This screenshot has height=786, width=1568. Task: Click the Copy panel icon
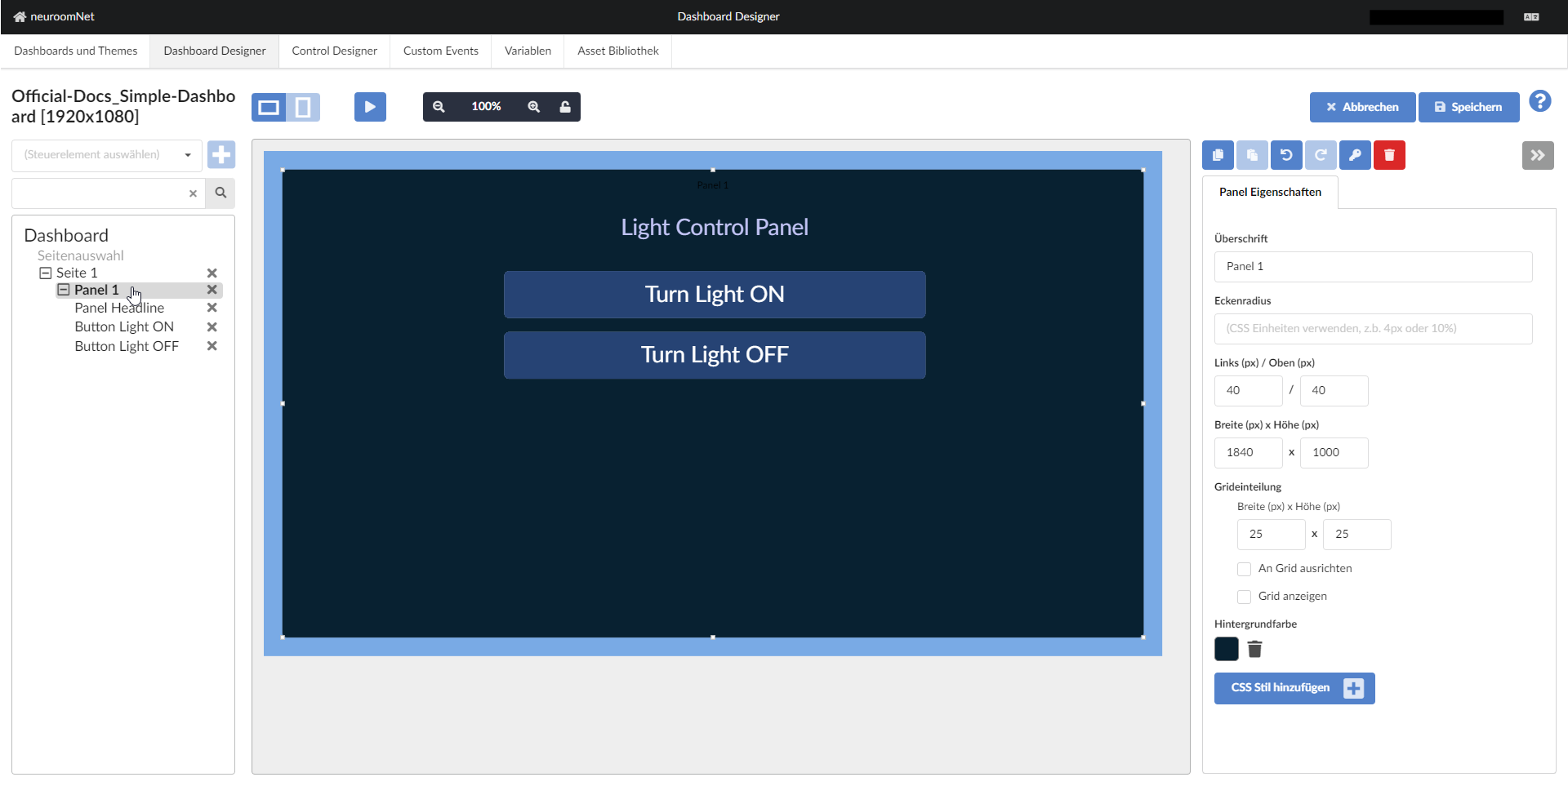pyautogui.click(x=1218, y=155)
